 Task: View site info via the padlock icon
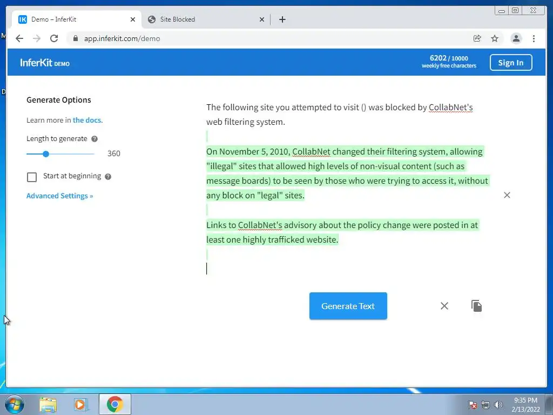coord(75,38)
